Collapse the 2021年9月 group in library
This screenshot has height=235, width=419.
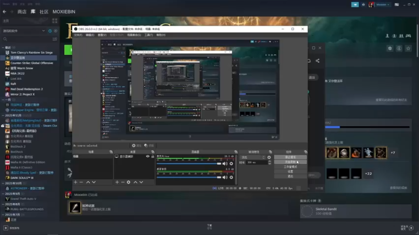3,194
